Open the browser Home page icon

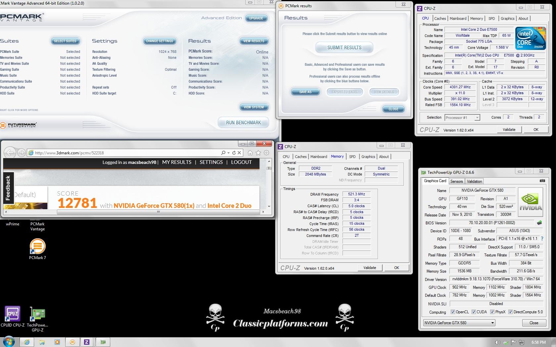[x=250, y=153]
